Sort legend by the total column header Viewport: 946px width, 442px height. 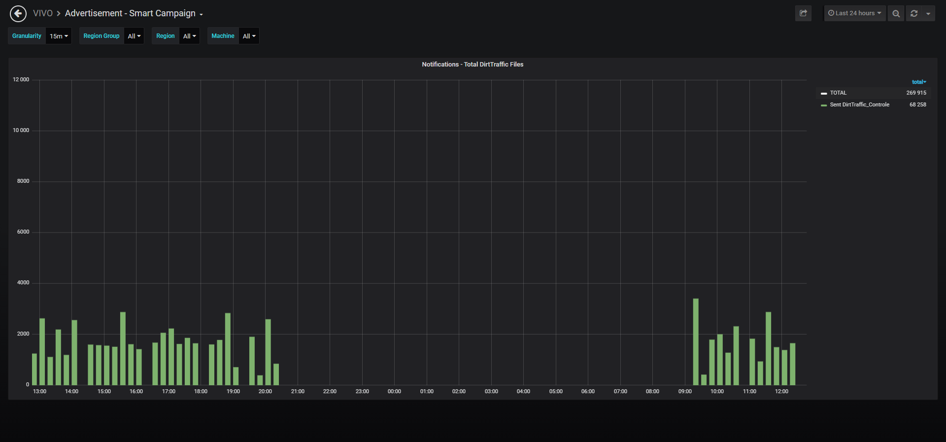919,82
